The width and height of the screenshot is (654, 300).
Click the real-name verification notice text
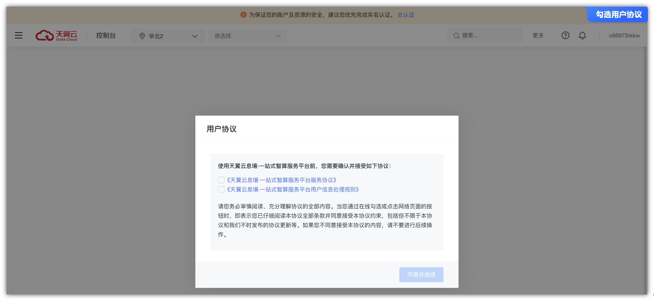(322, 15)
